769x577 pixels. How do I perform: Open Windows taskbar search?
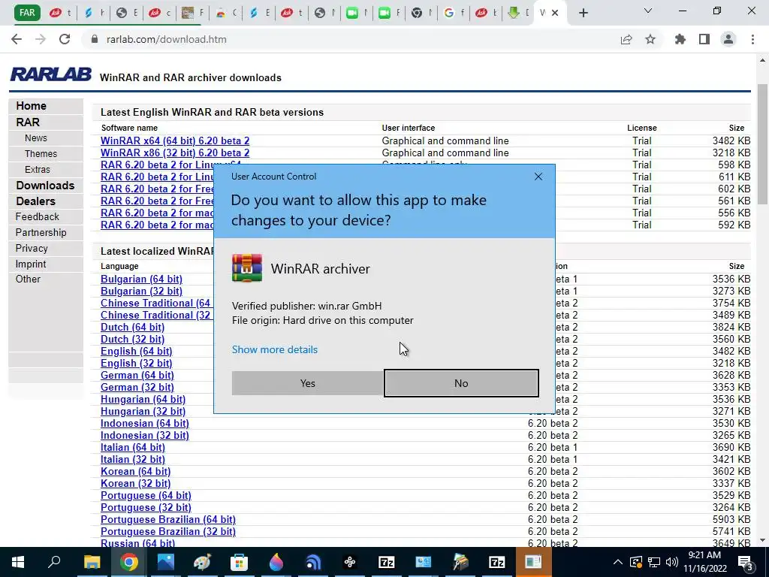point(54,562)
